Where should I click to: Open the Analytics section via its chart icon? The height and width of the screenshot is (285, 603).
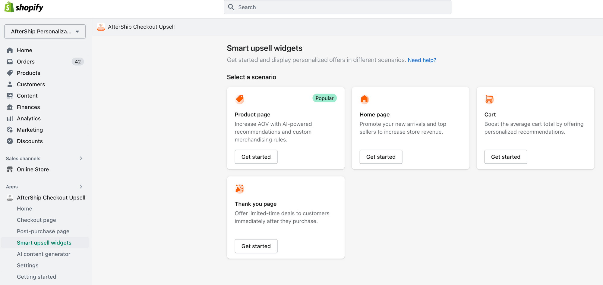pyautogui.click(x=10, y=118)
